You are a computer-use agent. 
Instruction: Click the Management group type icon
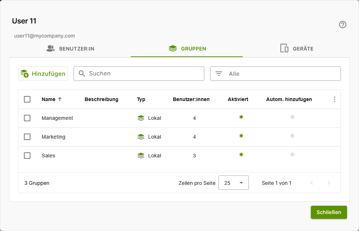point(141,118)
